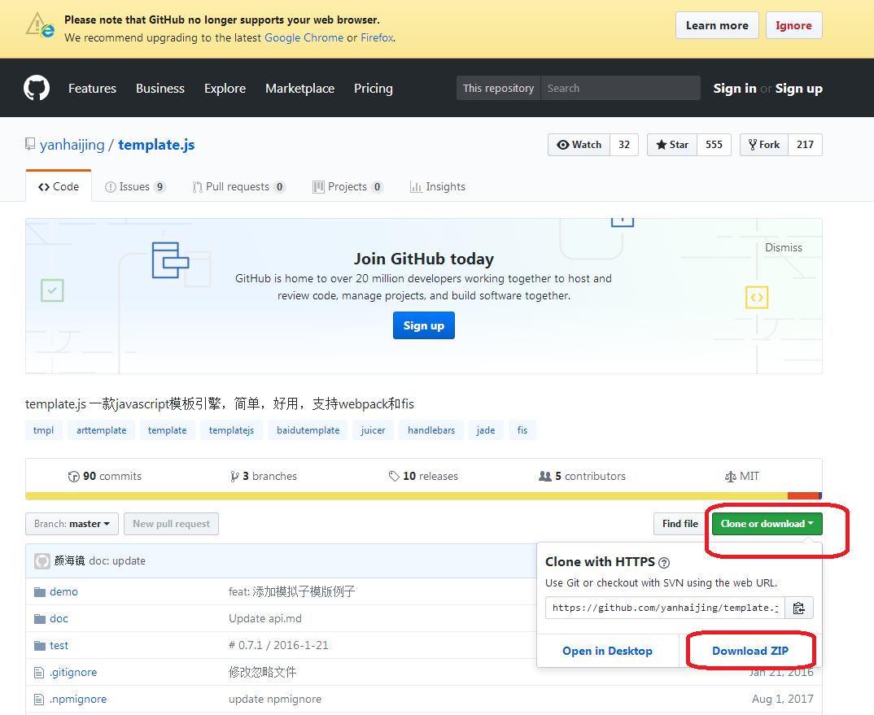Click the author avatar next to doc: update
The height and width of the screenshot is (715, 874).
click(x=42, y=560)
